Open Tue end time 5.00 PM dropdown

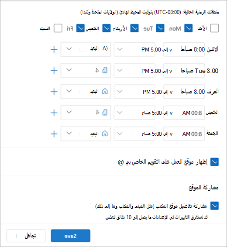pos(134,71)
